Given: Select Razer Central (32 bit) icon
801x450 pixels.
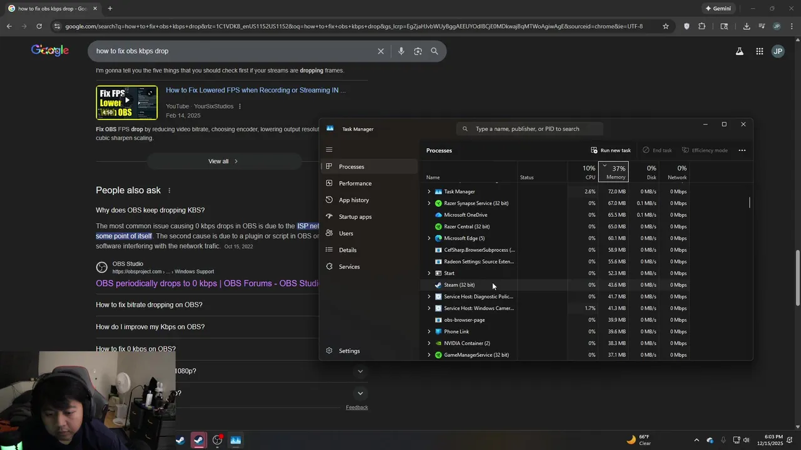Looking at the screenshot, I should click(438, 227).
